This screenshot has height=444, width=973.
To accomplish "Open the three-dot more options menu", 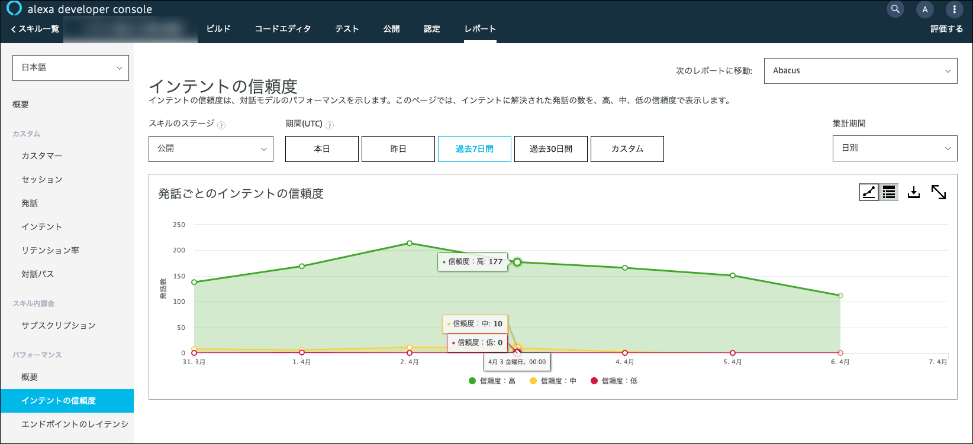I will click(x=954, y=9).
